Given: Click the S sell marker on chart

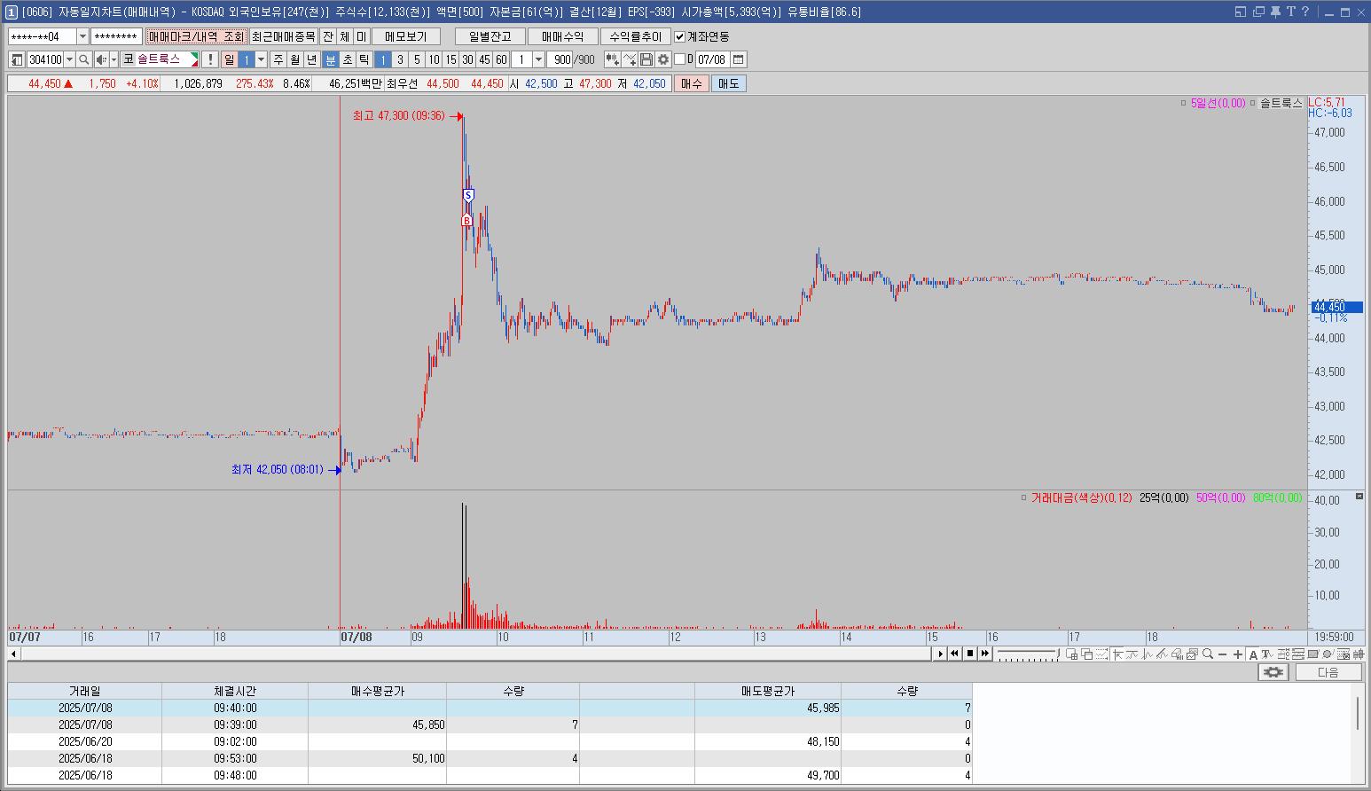Looking at the screenshot, I should 469,195.
